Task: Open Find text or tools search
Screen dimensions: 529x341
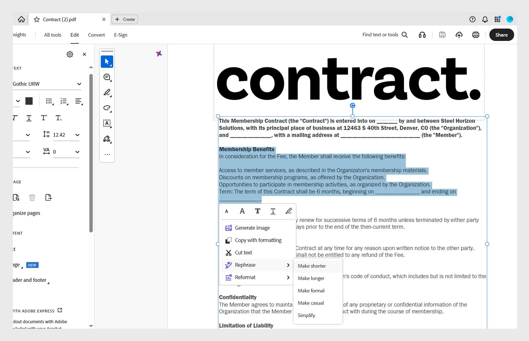Action: tap(404, 34)
